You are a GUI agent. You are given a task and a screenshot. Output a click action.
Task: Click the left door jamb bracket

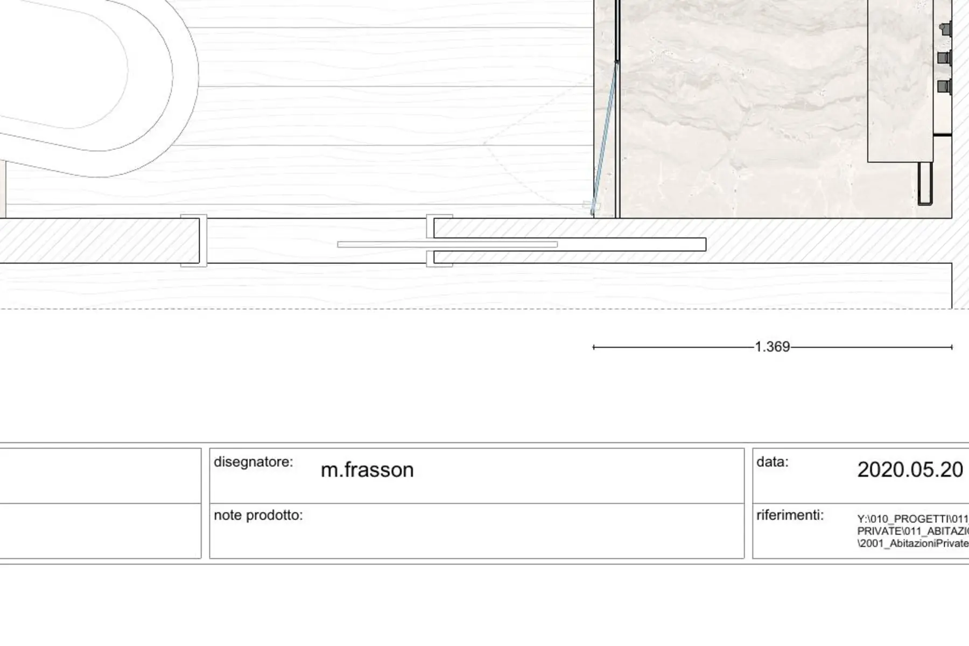click(x=194, y=241)
